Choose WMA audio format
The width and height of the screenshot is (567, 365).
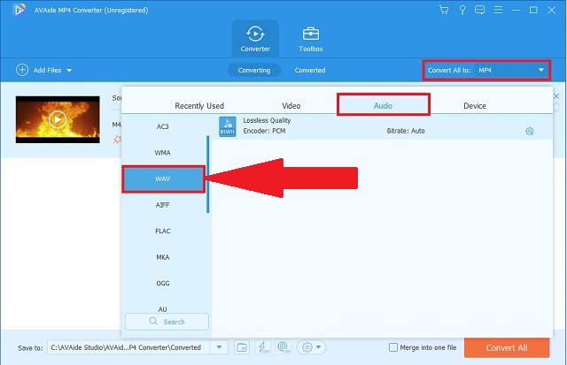[x=163, y=153]
